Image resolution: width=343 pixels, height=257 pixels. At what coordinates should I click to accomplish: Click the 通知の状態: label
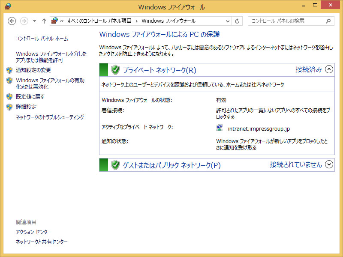point(115,141)
